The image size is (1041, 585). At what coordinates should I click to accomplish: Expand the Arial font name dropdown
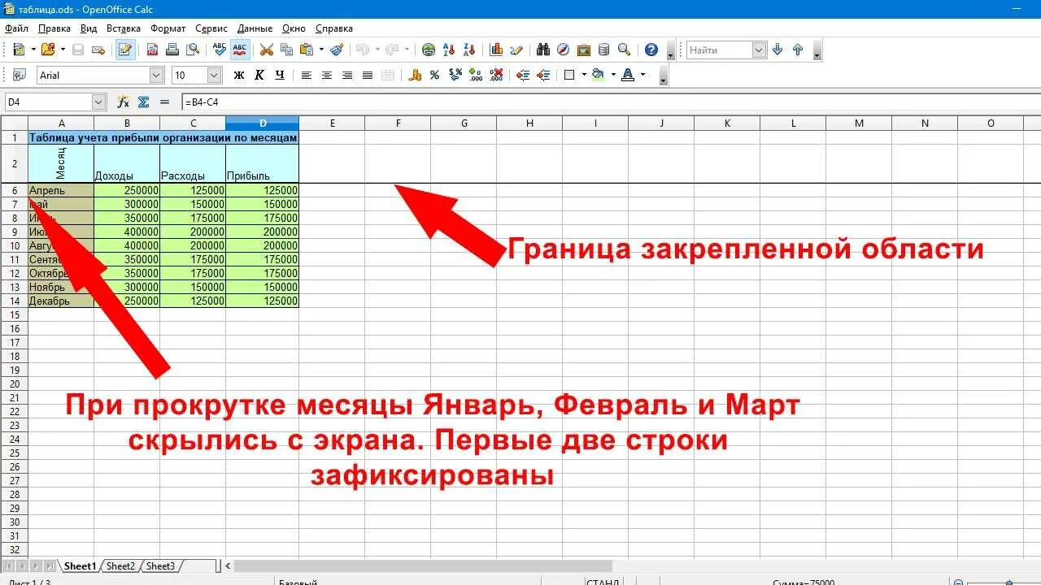[x=157, y=75]
